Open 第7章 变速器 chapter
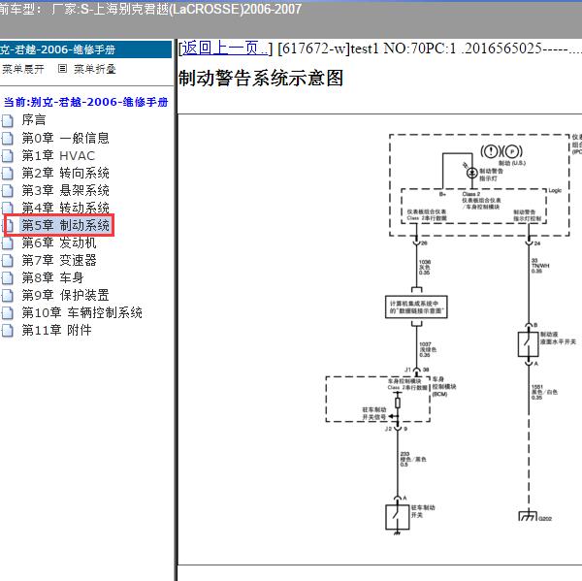Screen dimensions: 582x581 pyautogui.click(x=59, y=260)
